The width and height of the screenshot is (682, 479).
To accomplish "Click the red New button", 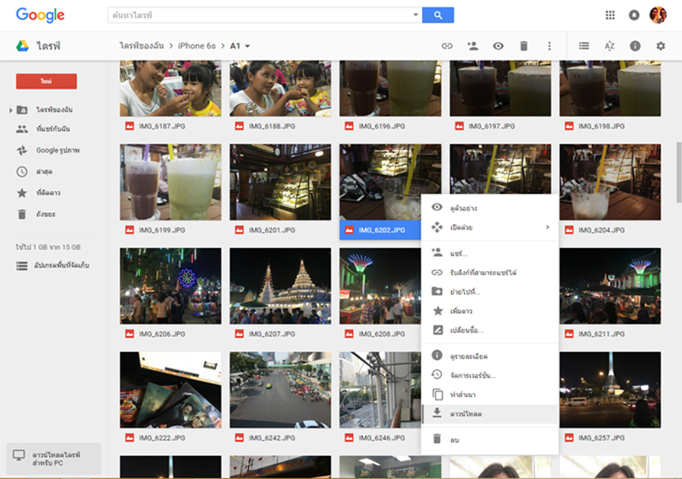I will click(47, 81).
